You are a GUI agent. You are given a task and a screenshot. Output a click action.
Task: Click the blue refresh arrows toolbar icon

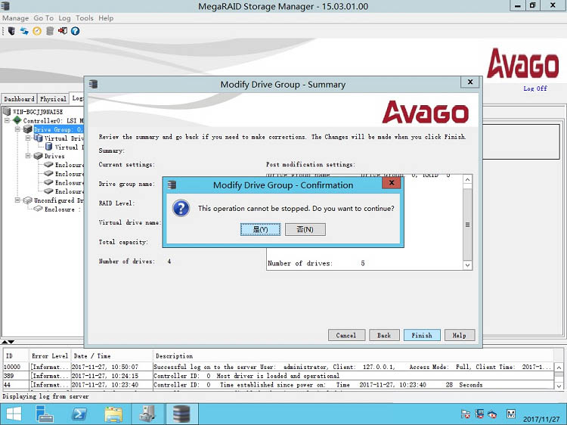[x=24, y=31]
